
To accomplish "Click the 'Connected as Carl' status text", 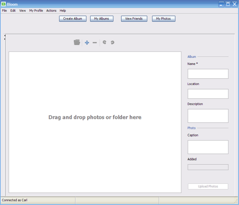I will click(x=15, y=200).
